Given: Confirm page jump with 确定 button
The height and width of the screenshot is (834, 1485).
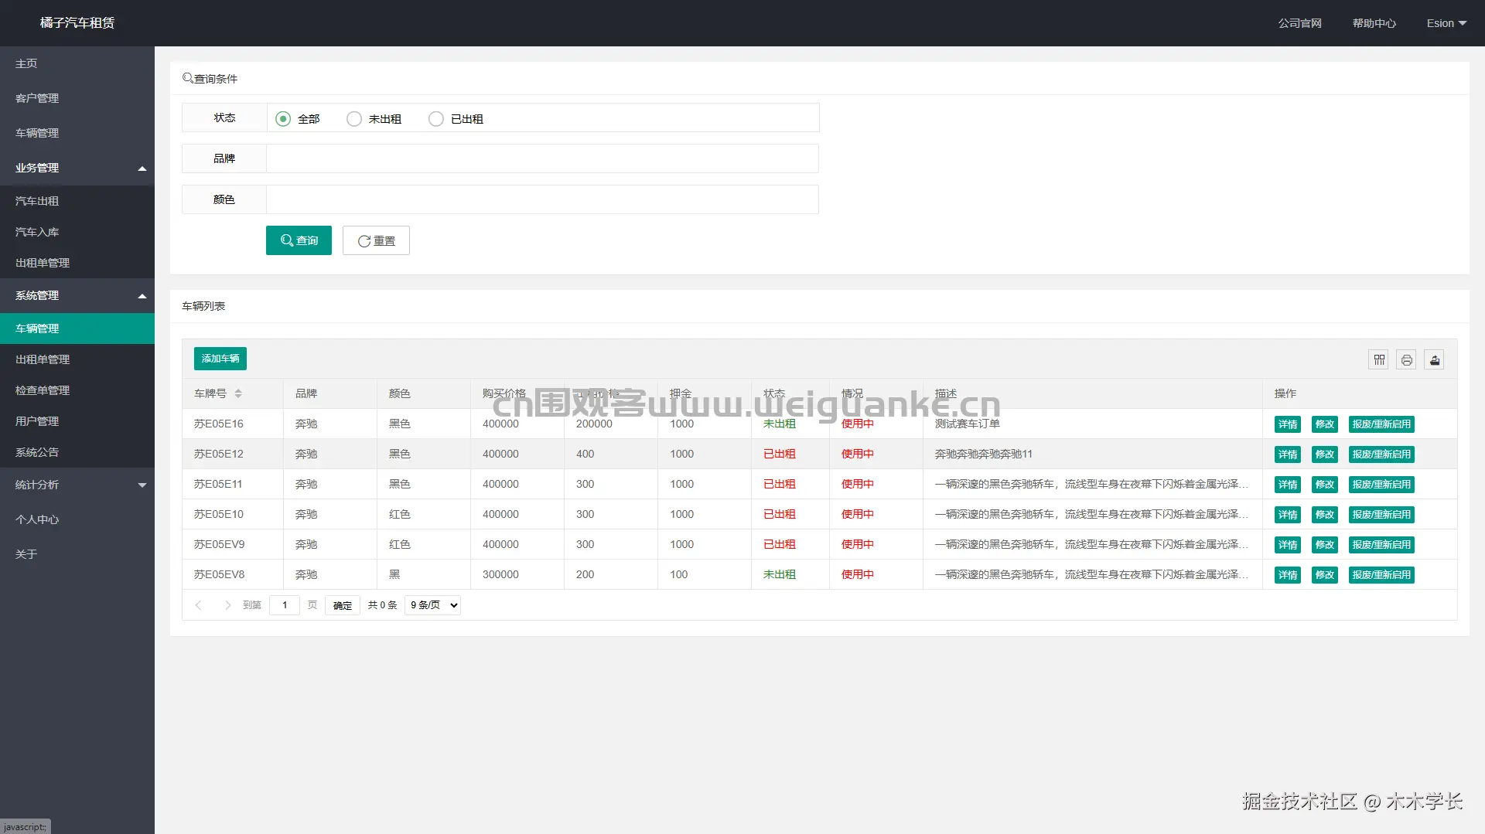Looking at the screenshot, I should pos(343,605).
